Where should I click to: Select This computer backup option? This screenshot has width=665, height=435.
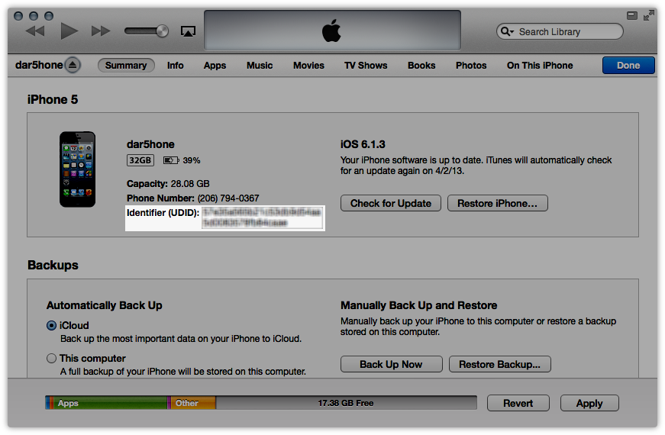51,358
